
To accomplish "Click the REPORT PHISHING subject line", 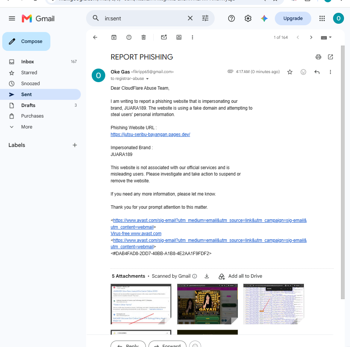I will 142,57.
